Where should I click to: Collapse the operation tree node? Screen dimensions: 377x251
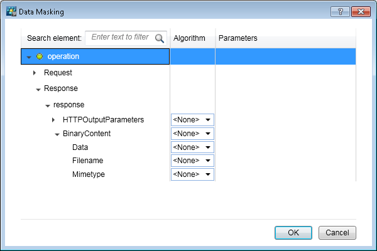coord(29,57)
